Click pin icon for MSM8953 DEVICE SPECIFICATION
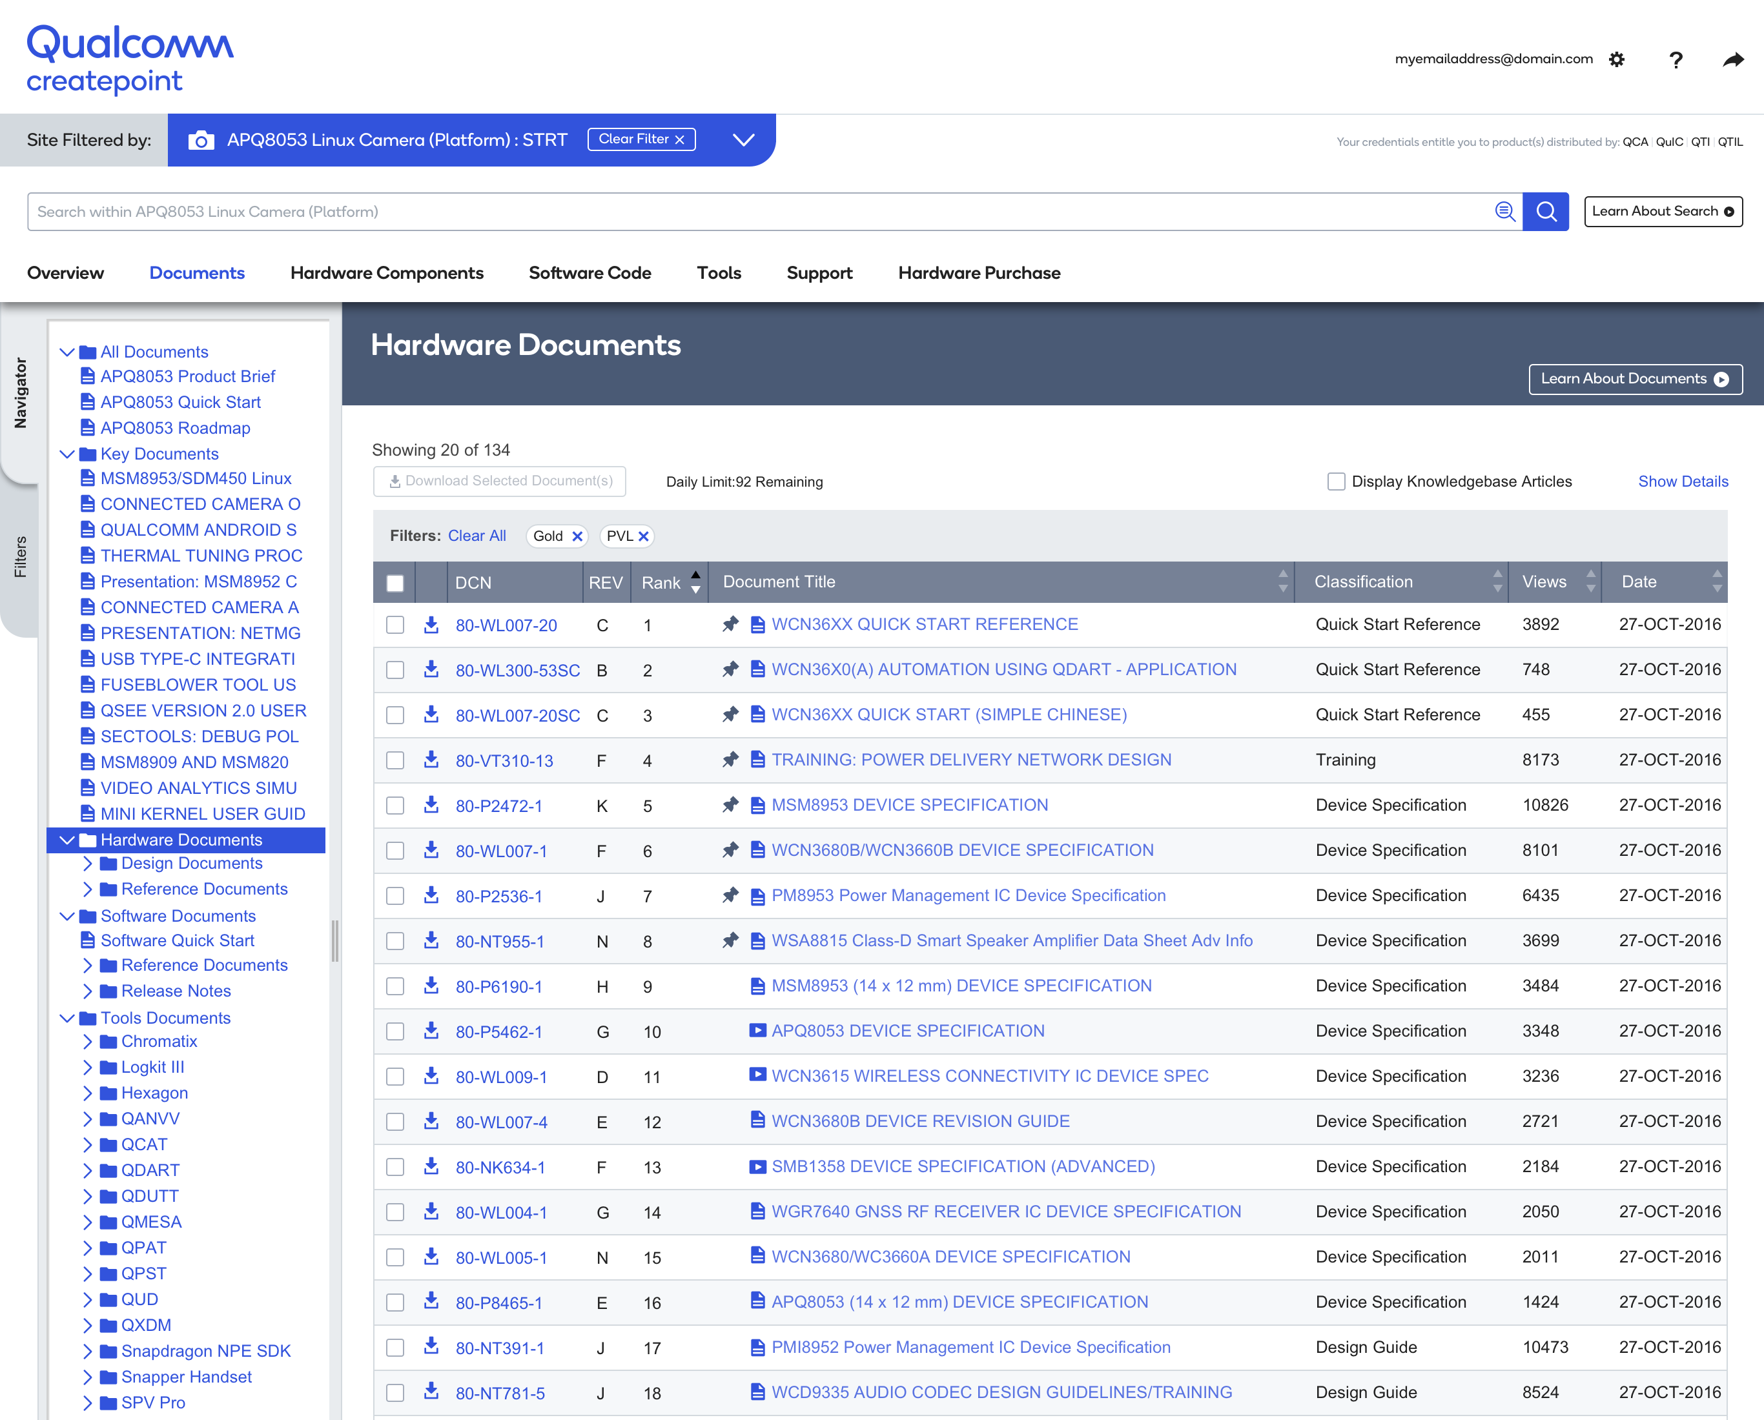Image resolution: width=1764 pixels, height=1420 pixels. tap(731, 805)
